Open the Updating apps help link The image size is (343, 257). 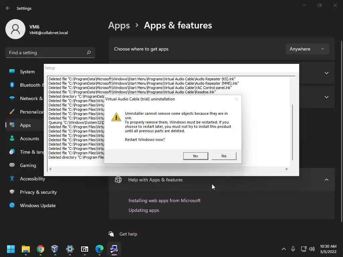pyautogui.click(x=144, y=210)
